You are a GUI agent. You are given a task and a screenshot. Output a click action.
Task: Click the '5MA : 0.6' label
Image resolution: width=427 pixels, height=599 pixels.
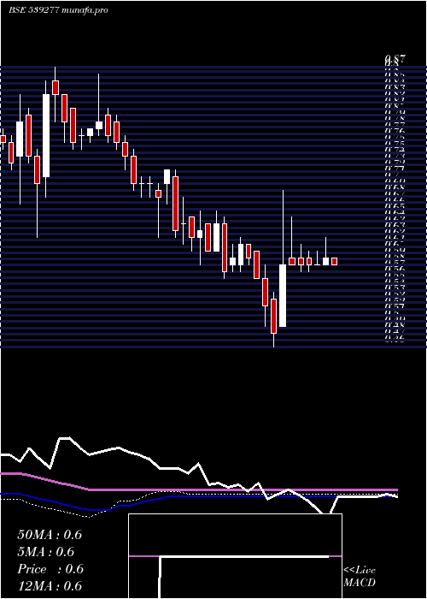click(x=46, y=552)
